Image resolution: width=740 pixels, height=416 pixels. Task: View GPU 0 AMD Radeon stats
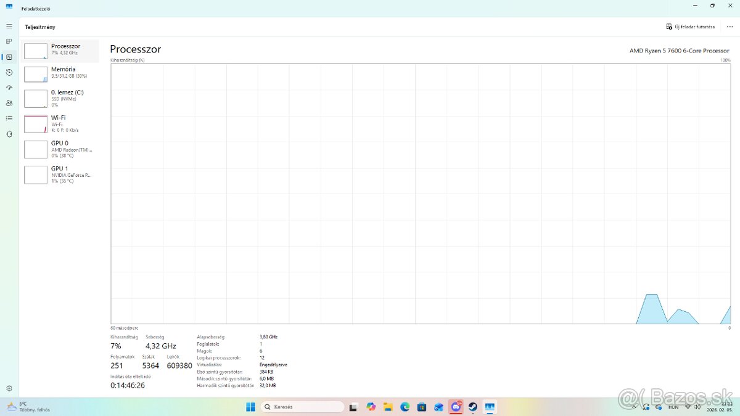(x=60, y=149)
